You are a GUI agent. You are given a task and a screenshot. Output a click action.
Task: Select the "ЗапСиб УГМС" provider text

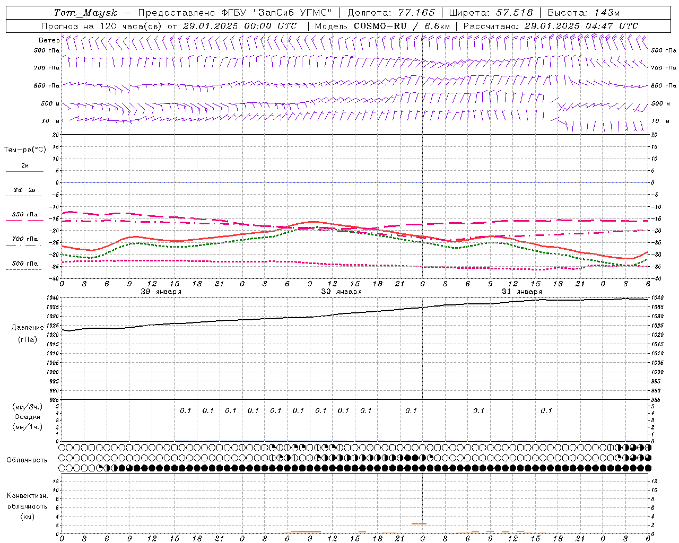tap(293, 13)
